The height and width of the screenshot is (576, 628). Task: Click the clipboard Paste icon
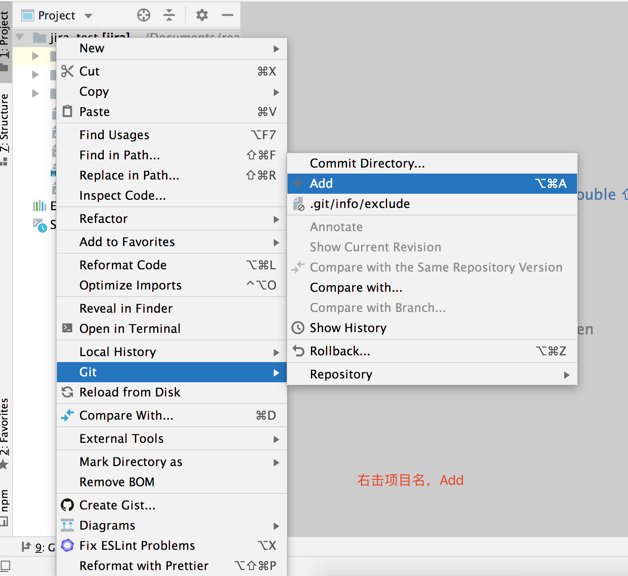67,111
